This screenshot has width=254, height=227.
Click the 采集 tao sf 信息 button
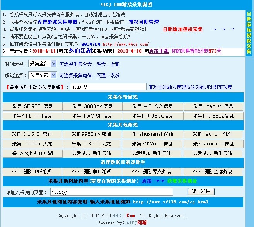pyautogui.click(x=213, y=106)
